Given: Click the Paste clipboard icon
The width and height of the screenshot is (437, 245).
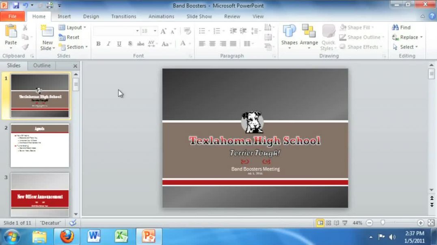Looking at the screenshot, I should (x=11, y=31).
